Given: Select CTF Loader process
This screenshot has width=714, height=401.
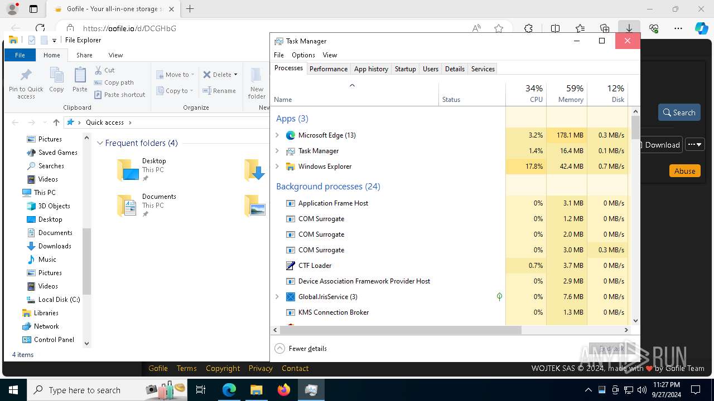Looking at the screenshot, I should pyautogui.click(x=388, y=266).
